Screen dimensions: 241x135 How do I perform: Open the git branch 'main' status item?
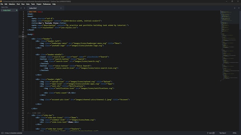pos(211,133)
